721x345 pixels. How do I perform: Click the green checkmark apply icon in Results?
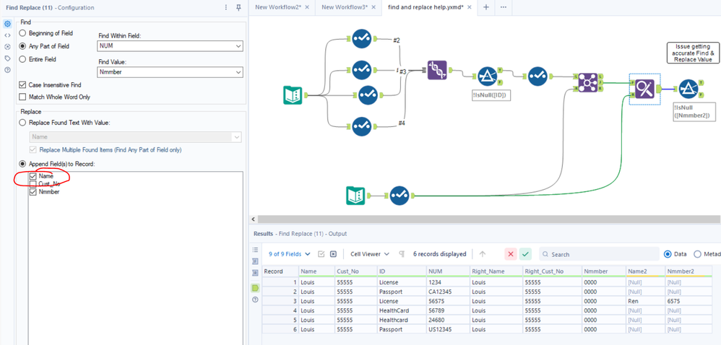525,254
